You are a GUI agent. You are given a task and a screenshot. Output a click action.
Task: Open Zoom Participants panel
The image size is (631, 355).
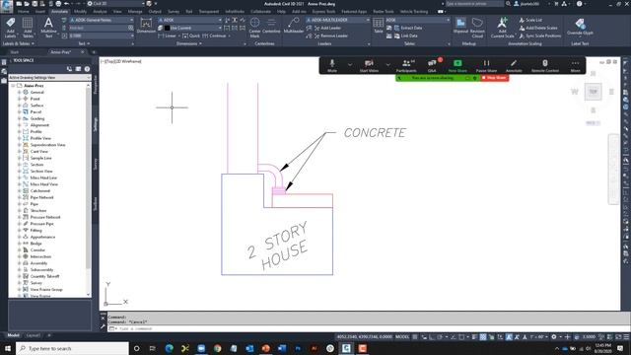coord(406,66)
